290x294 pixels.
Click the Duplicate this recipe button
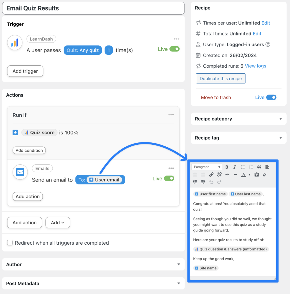click(x=221, y=78)
